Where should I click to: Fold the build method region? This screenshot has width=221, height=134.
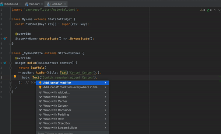pos(10,63)
